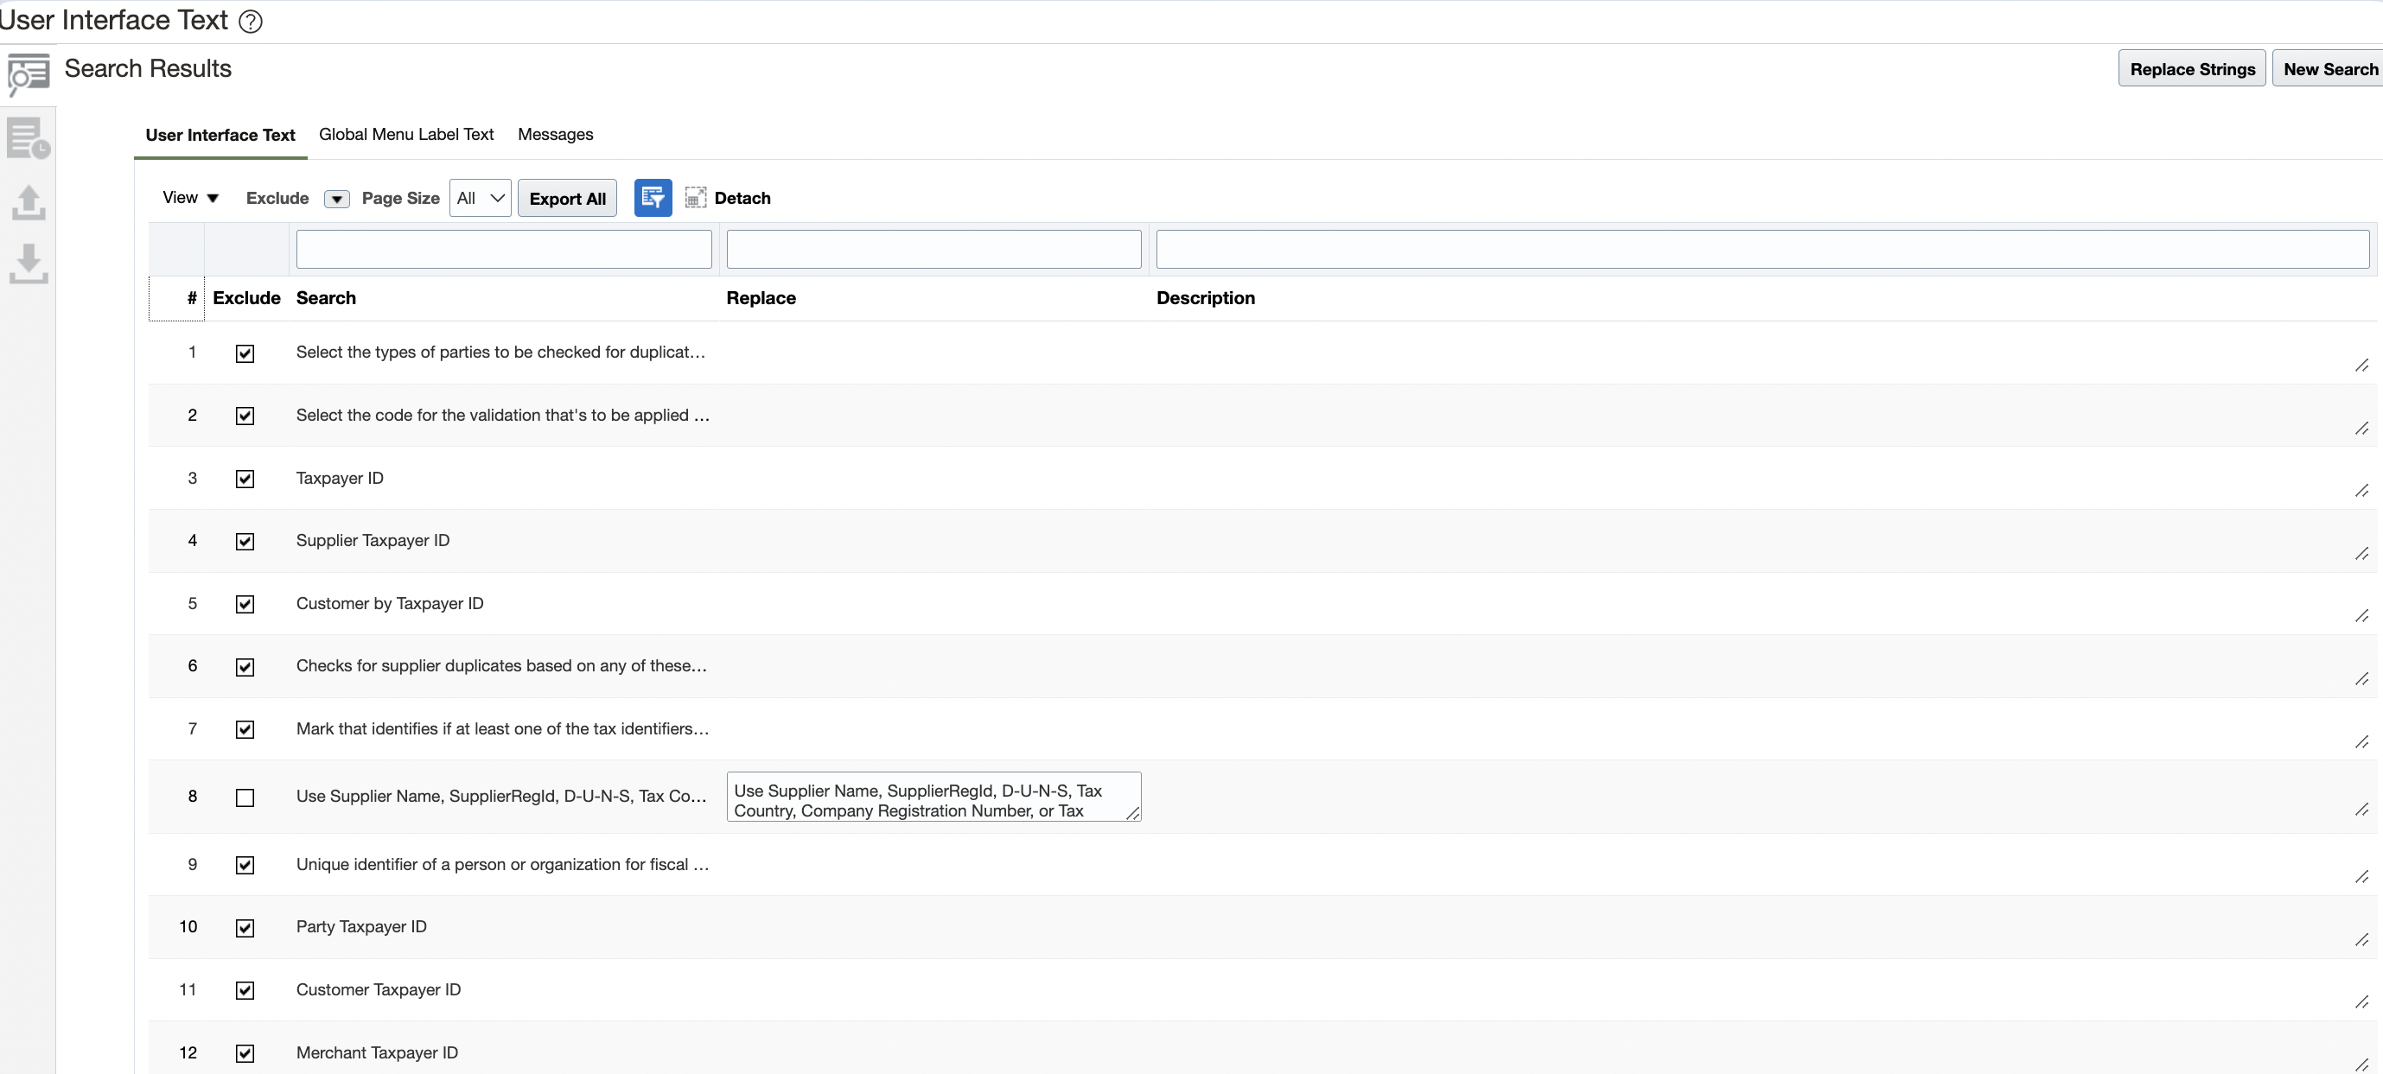Toggle the Query by Example filter icon
Viewport: 2383px width, 1074px height.
pos(653,197)
